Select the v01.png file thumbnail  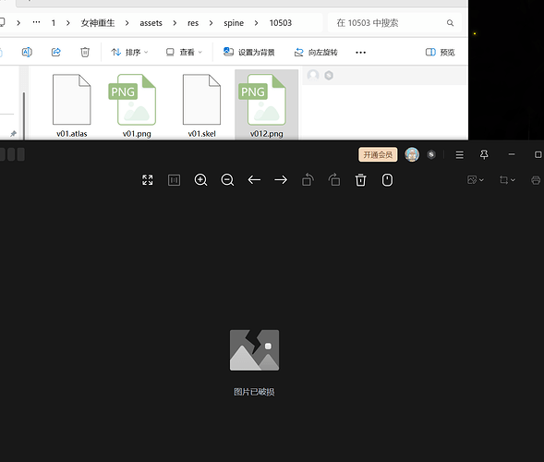click(137, 106)
